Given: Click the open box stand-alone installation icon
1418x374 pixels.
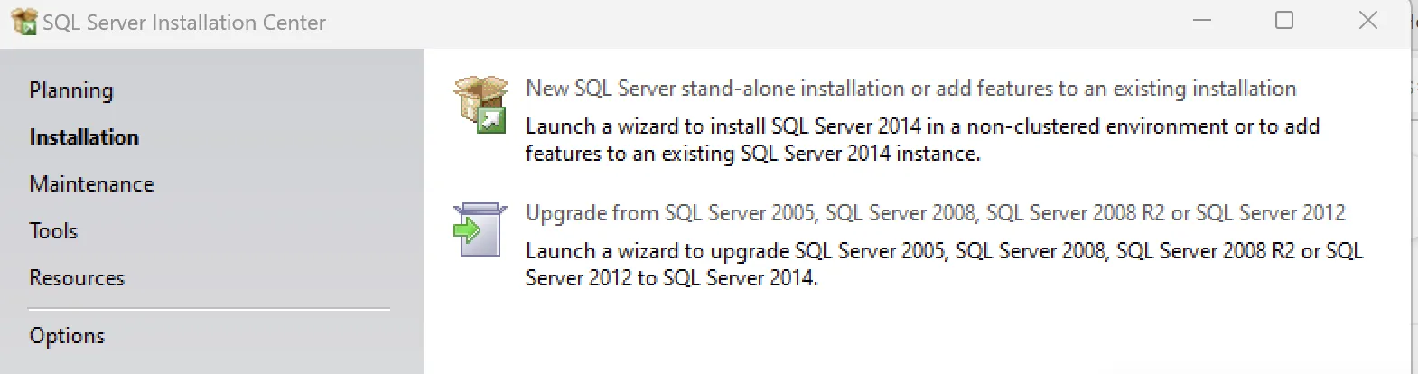Looking at the screenshot, I should tap(480, 104).
